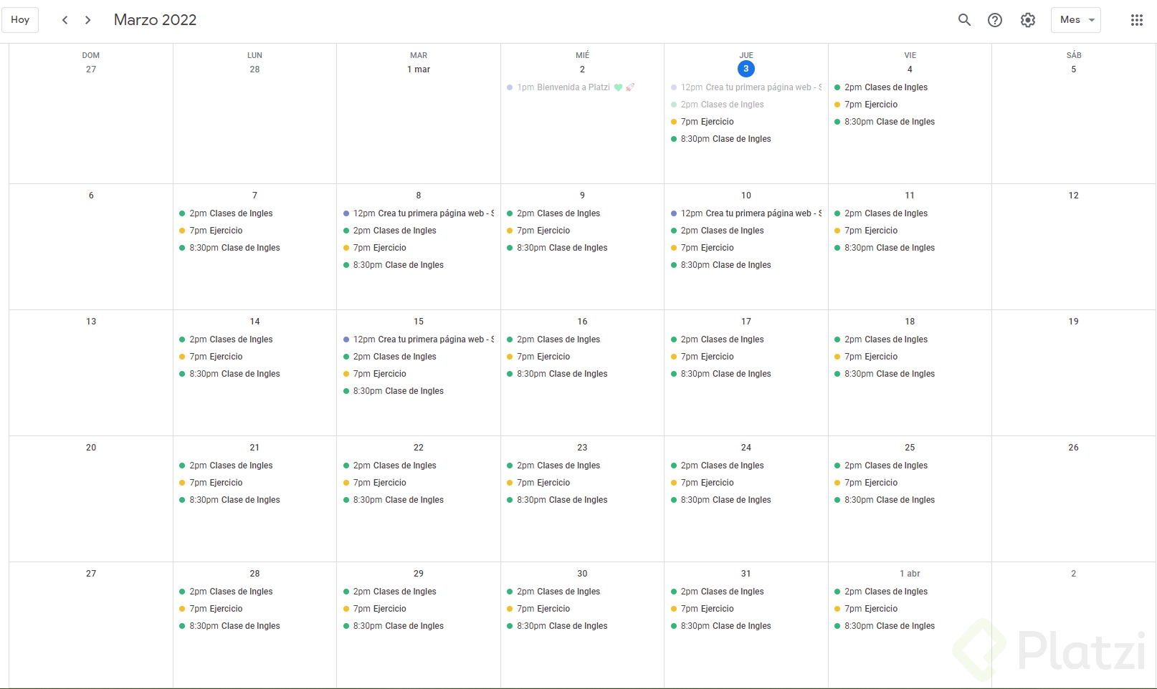Select today's date circle 3
1157x689 pixels.
(746, 69)
